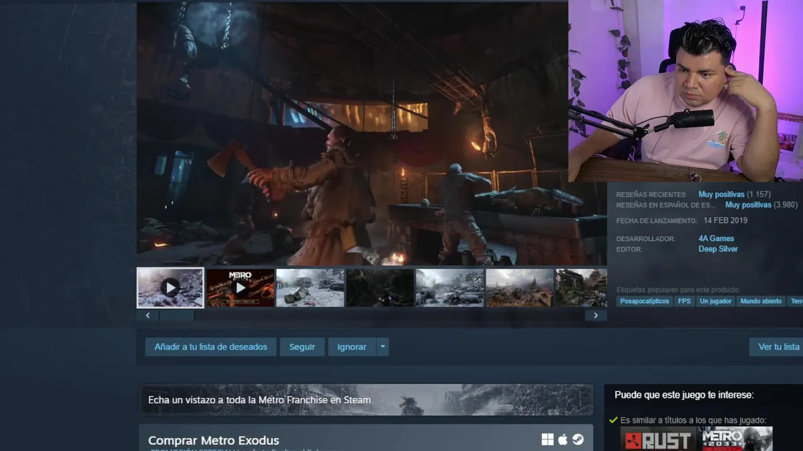This screenshot has height=451, width=803.
Task: Open recent reviews Muy positivas link
Action: click(721, 195)
